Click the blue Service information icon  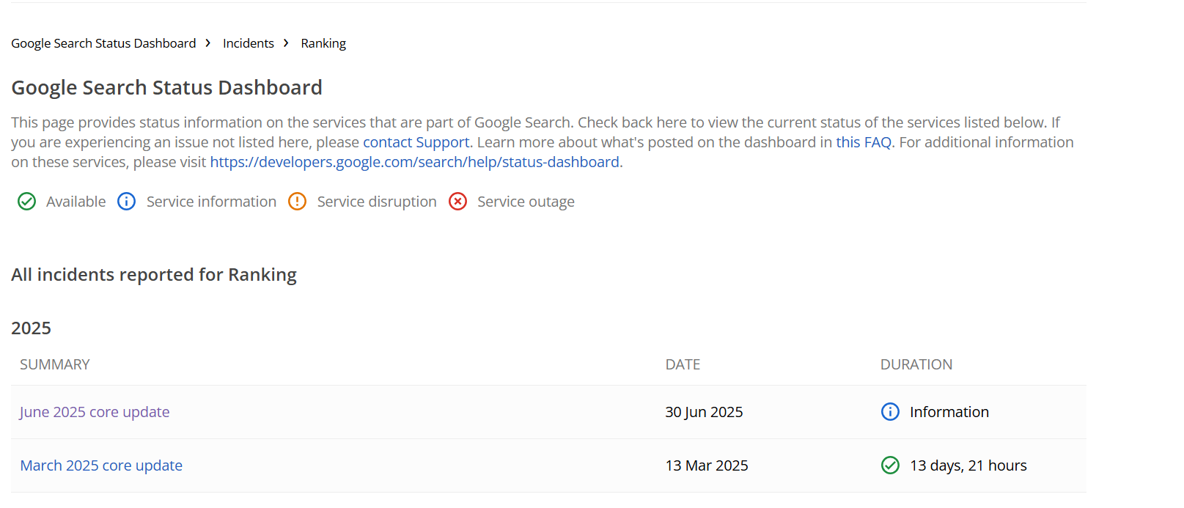[x=126, y=201]
